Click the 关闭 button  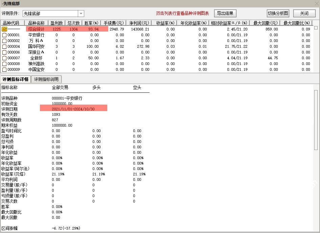pyautogui.click(x=304, y=13)
